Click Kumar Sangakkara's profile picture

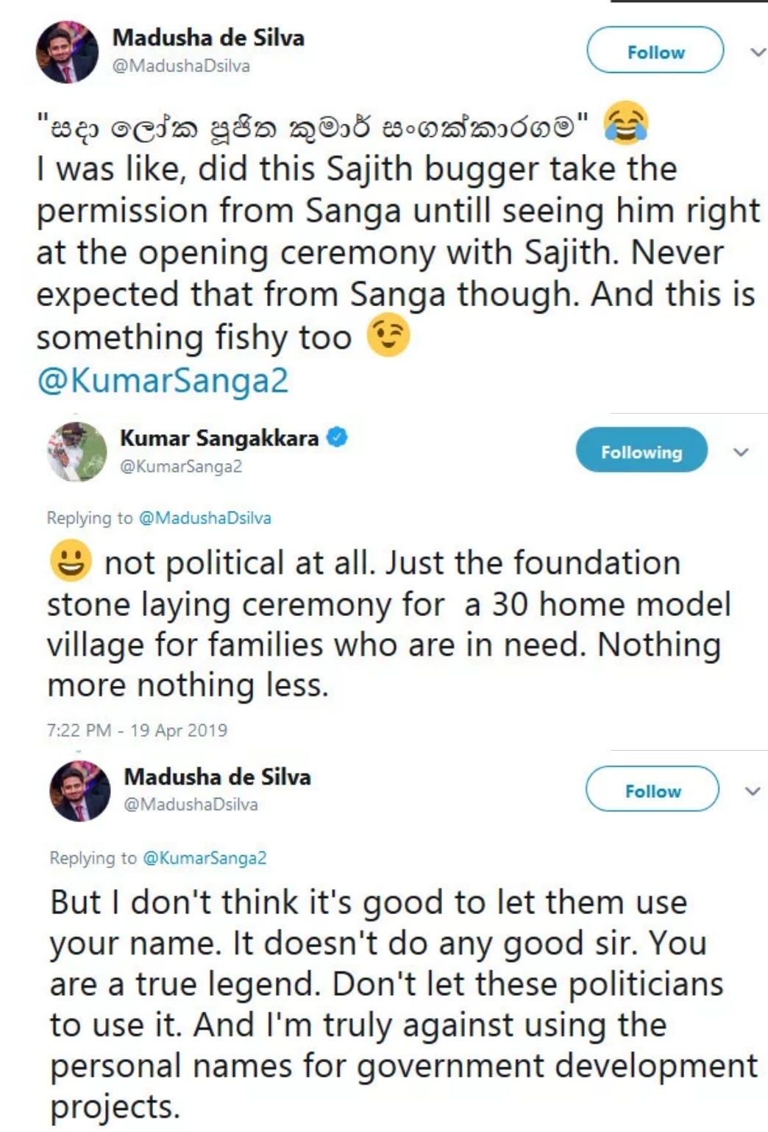click(77, 452)
